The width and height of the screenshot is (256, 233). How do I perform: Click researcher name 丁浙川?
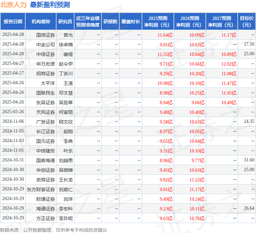coord(66,74)
